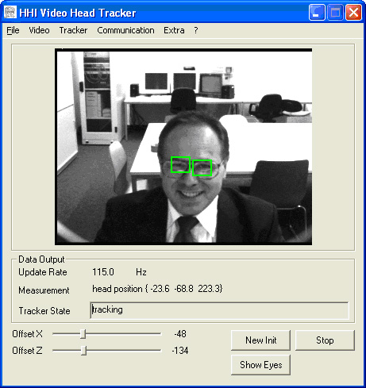Open the Video menu

pos(39,30)
